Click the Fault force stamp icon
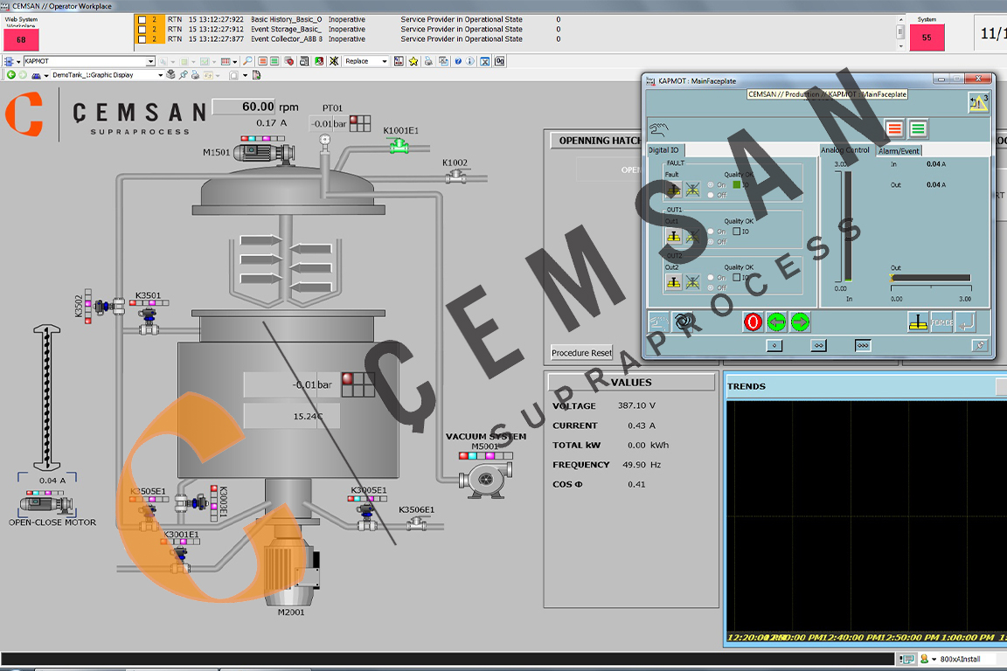The height and width of the screenshot is (671, 1007). coord(673,190)
